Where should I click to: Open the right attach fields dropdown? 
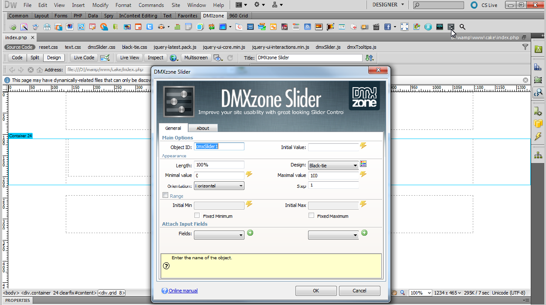tap(333, 235)
